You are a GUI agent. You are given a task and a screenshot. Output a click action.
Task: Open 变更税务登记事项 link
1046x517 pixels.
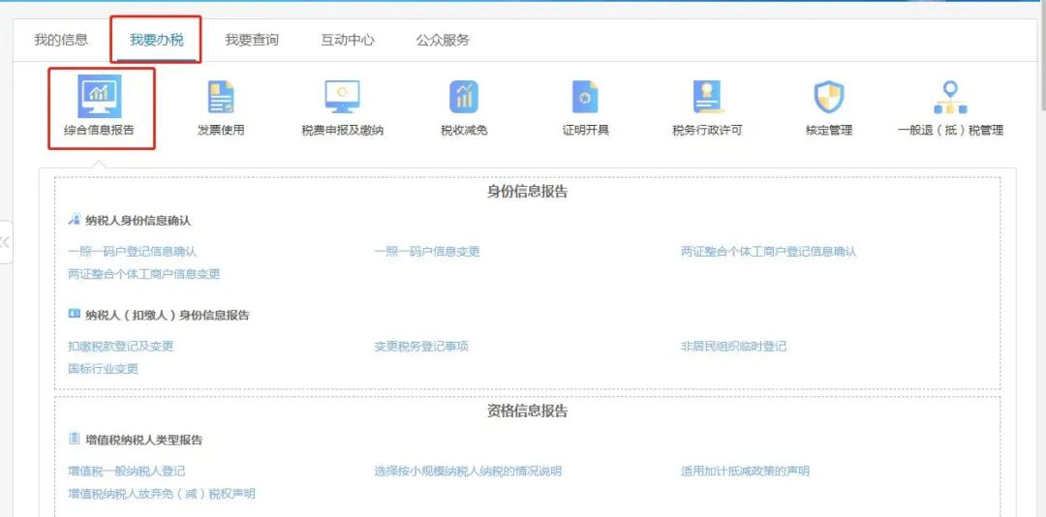coord(421,347)
